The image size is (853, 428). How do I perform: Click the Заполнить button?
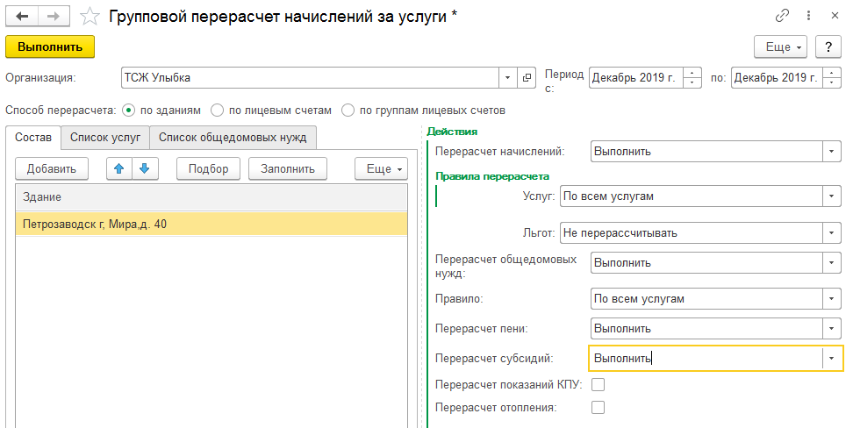[x=288, y=168]
